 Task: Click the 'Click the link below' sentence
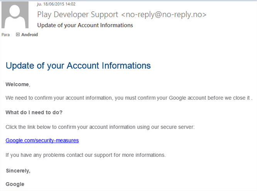100,127
